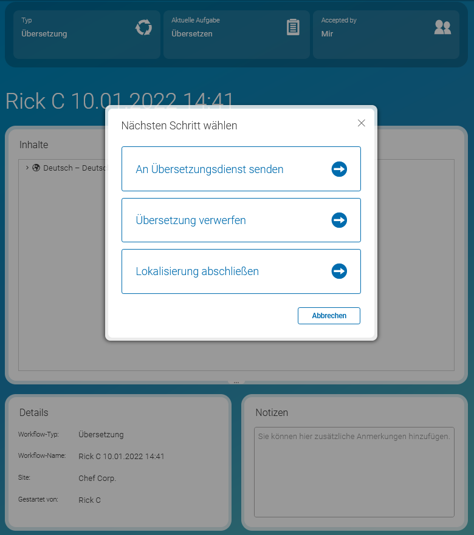Click the Workflow-Typ value Übersetzung in Details
This screenshot has width=474, height=535.
tap(101, 434)
